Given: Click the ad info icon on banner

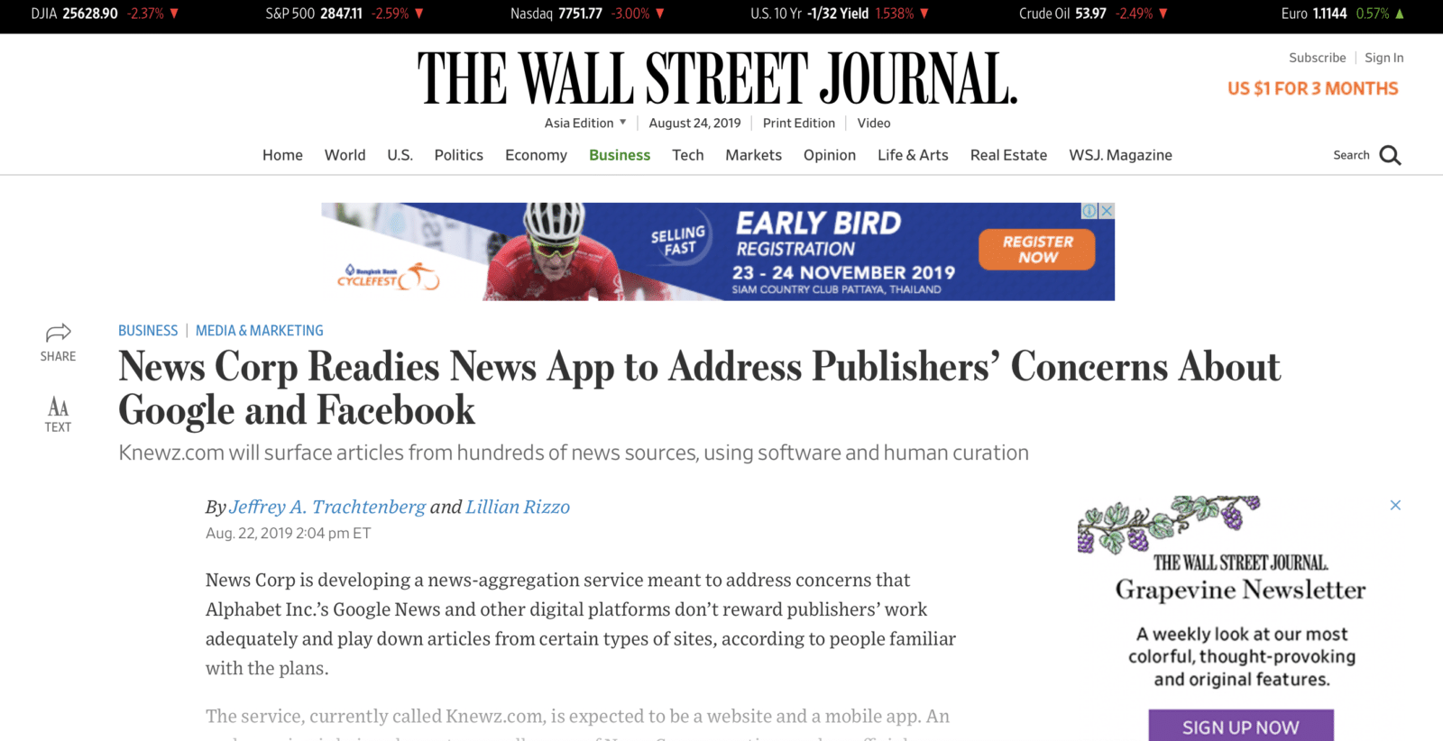Looking at the screenshot, I should click(x=1089, y=211).
